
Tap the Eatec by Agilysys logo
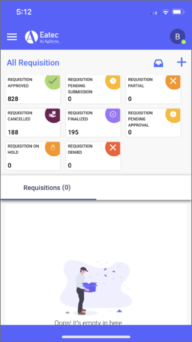43,37
